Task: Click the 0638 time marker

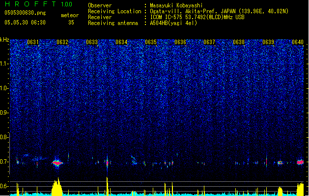Action: (239, 42)
